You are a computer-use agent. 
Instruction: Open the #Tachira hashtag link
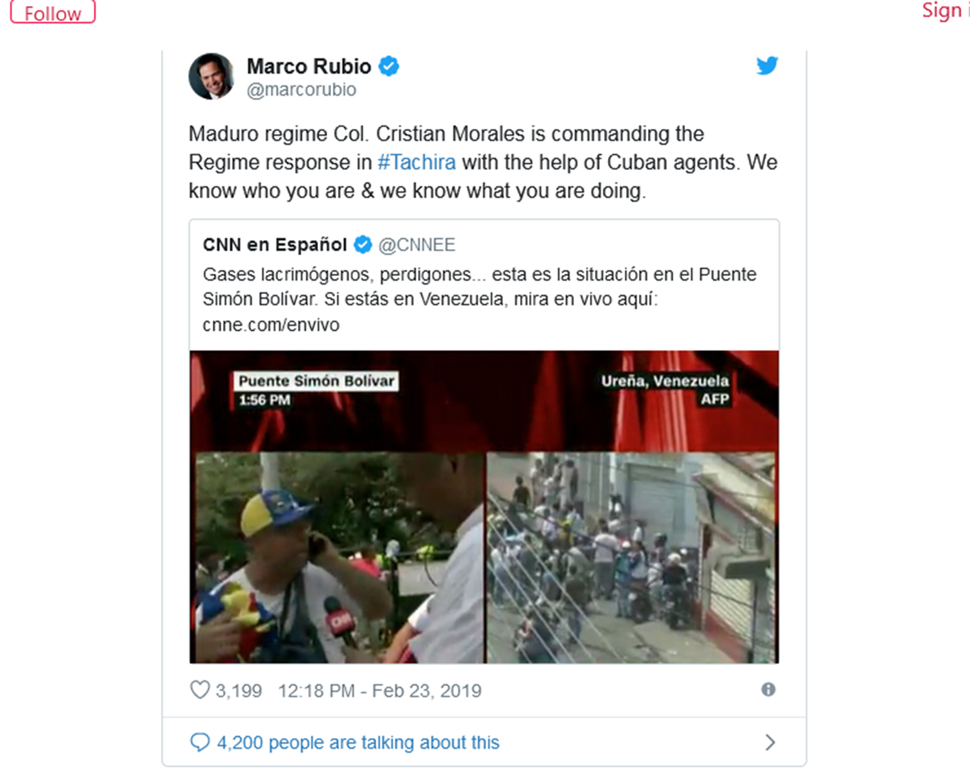coord(416,162)
